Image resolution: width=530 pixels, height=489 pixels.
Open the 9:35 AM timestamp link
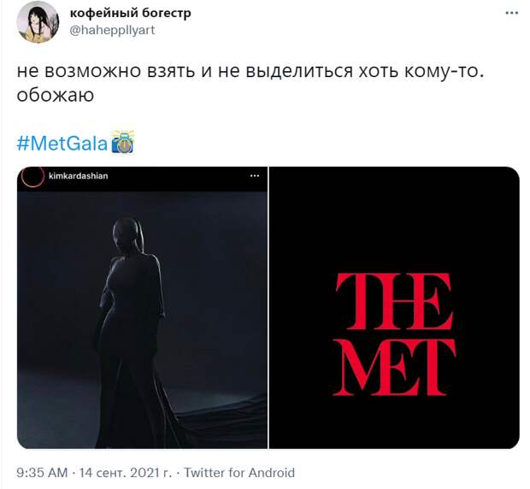(x=42, y=473)
